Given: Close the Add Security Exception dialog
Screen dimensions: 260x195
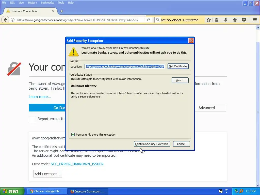Looking at the screenshot, I should [191, 40].
